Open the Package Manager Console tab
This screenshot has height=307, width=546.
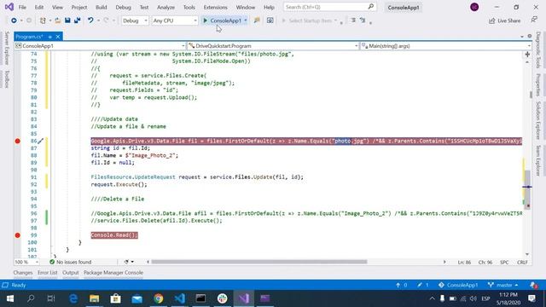(113, 273)
